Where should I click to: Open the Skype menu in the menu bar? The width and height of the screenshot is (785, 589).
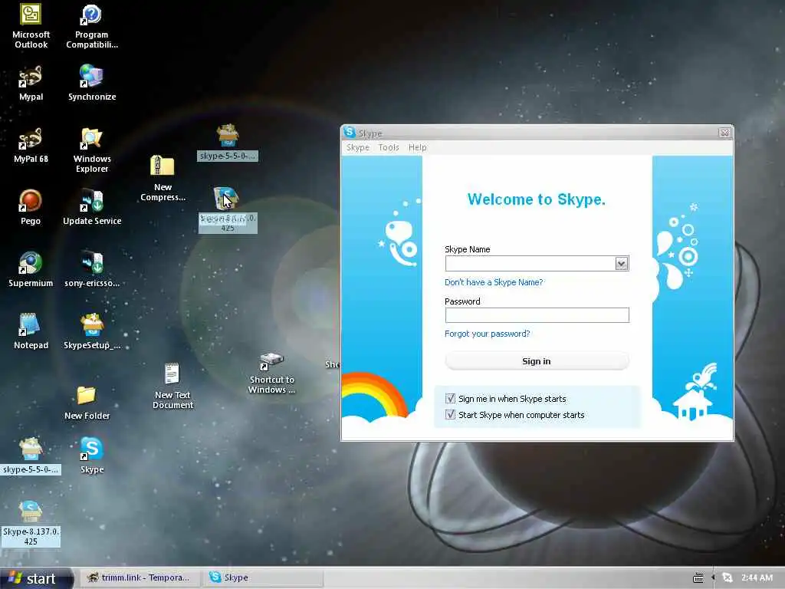pyautogui.click(x=357, y=147)
